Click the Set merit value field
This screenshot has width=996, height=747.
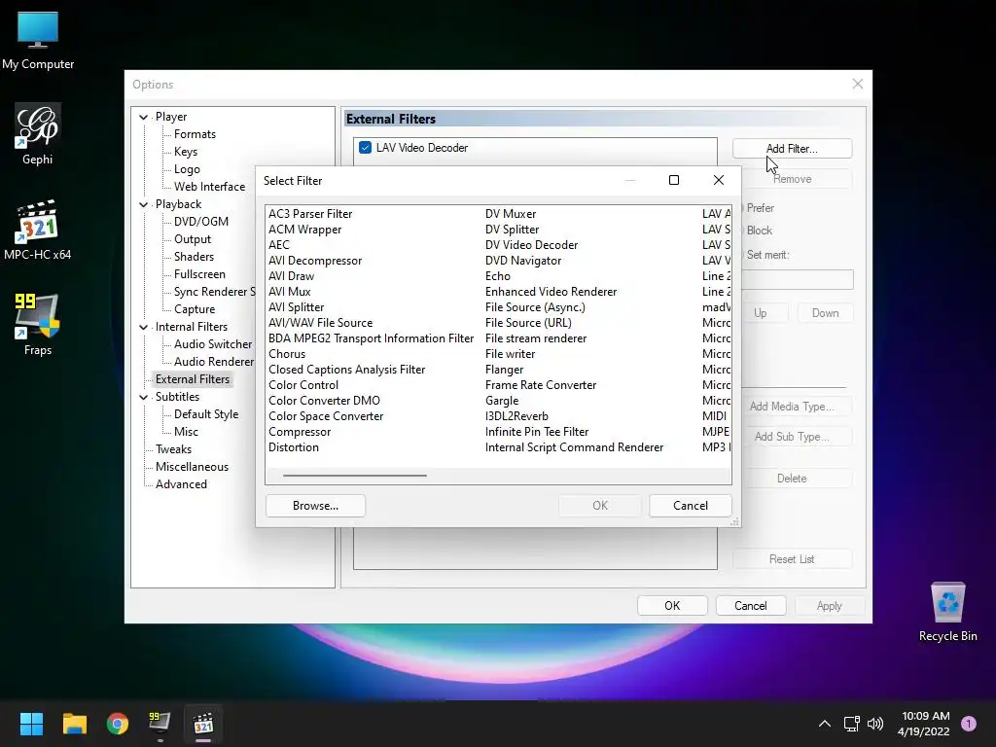(x=798, y=279)
